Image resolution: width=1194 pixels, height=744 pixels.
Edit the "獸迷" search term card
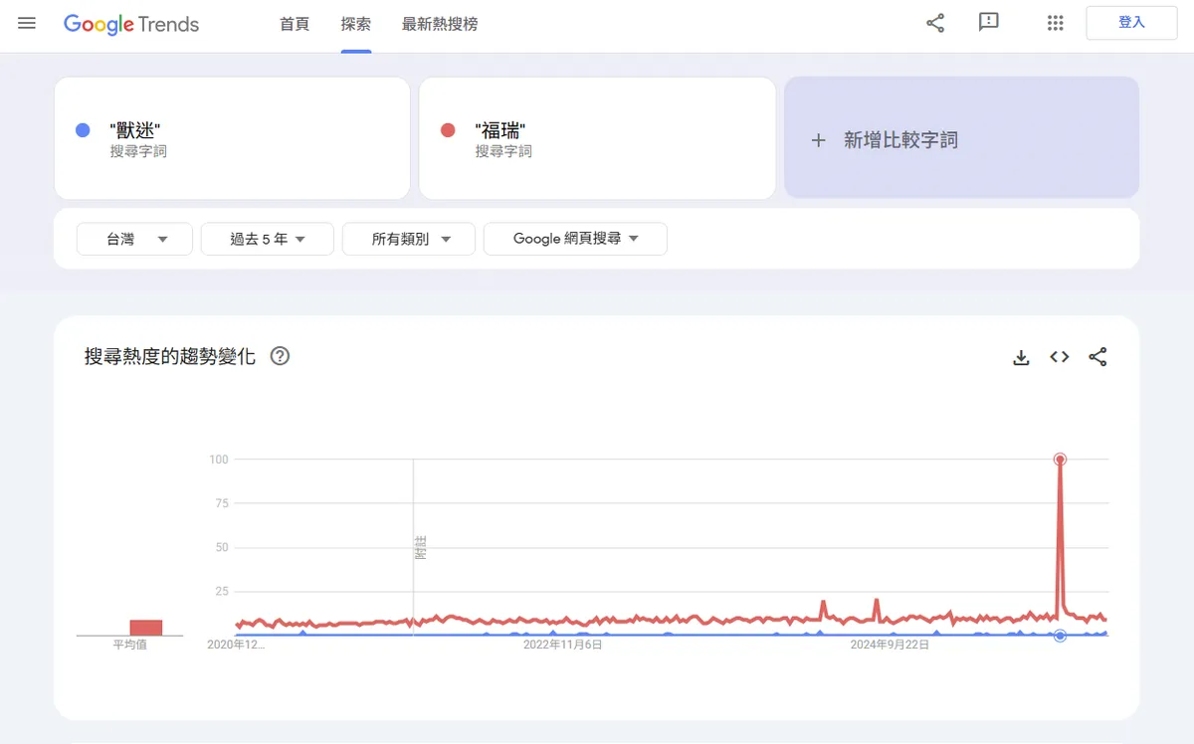[232, 139]
